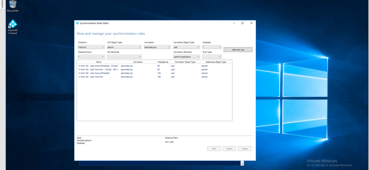Minimize the Synchronization Rules Editor window
The width and height of the screenshot is (369, 170).
point(234,23)
